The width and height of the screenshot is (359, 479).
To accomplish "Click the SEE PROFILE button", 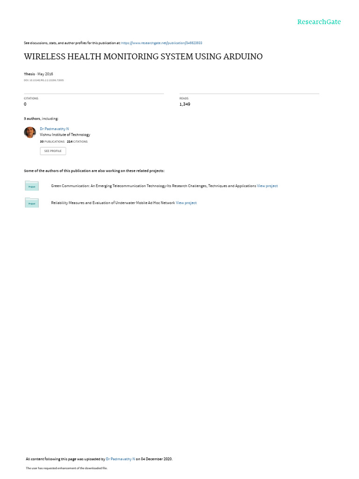I will [53, 151].
